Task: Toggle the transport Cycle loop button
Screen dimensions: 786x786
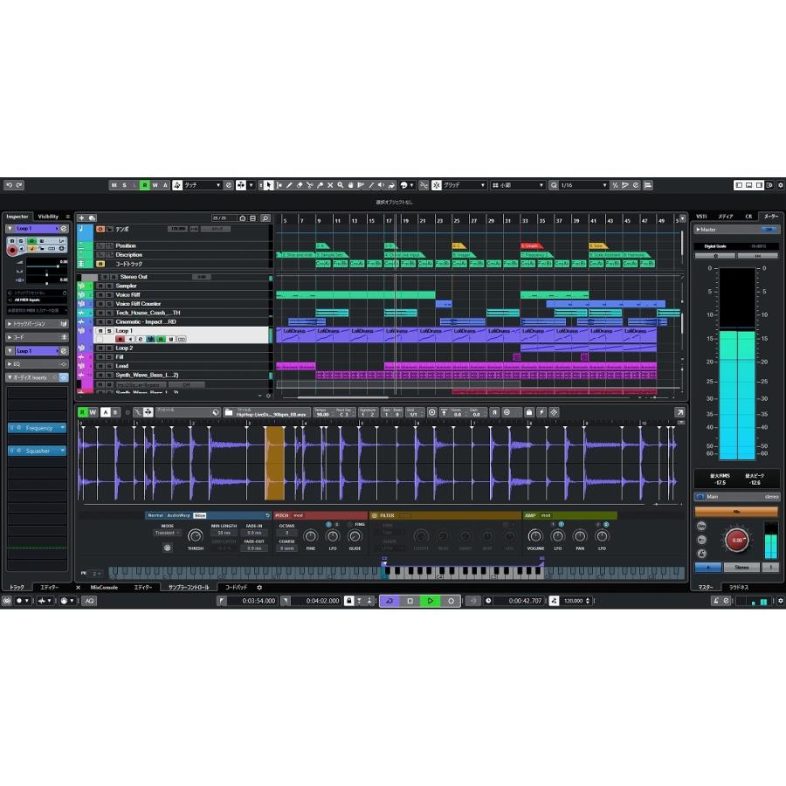Action: [x=390, y=601]
